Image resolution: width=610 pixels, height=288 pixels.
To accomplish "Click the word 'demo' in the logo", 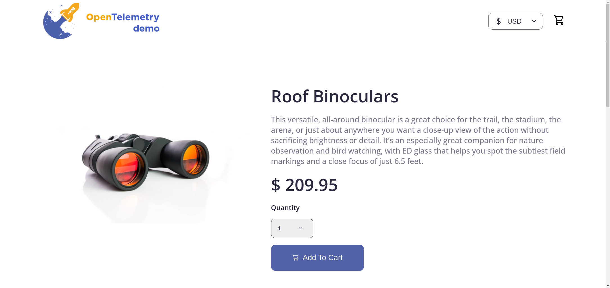I will pos(146,29).
